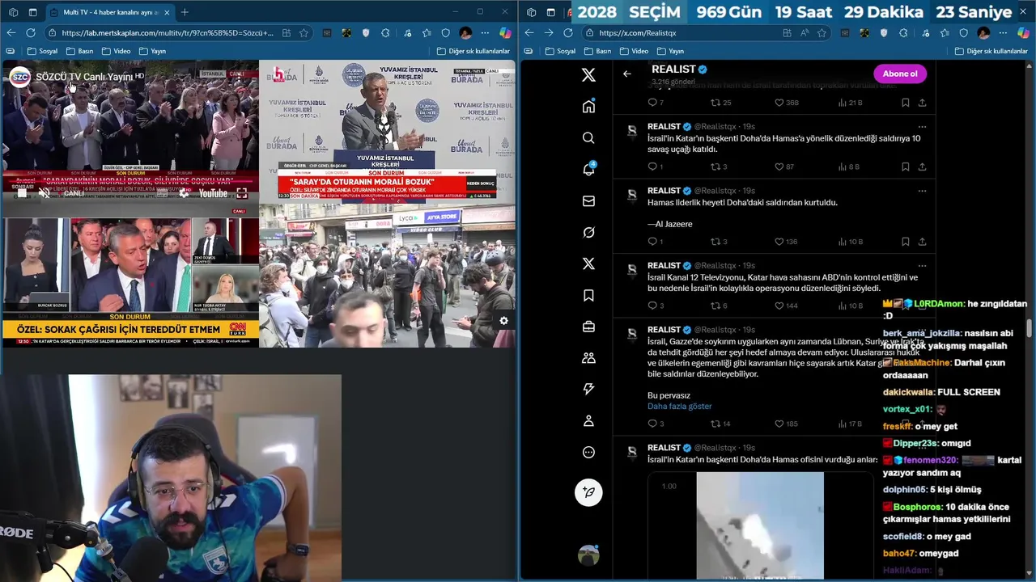
Task: Open settings gear on Sözcü TV player
Action: pyautogui.click(x=184, y=193)
